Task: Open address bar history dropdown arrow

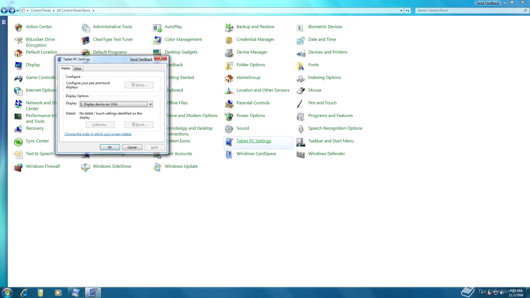Action: 401,10
